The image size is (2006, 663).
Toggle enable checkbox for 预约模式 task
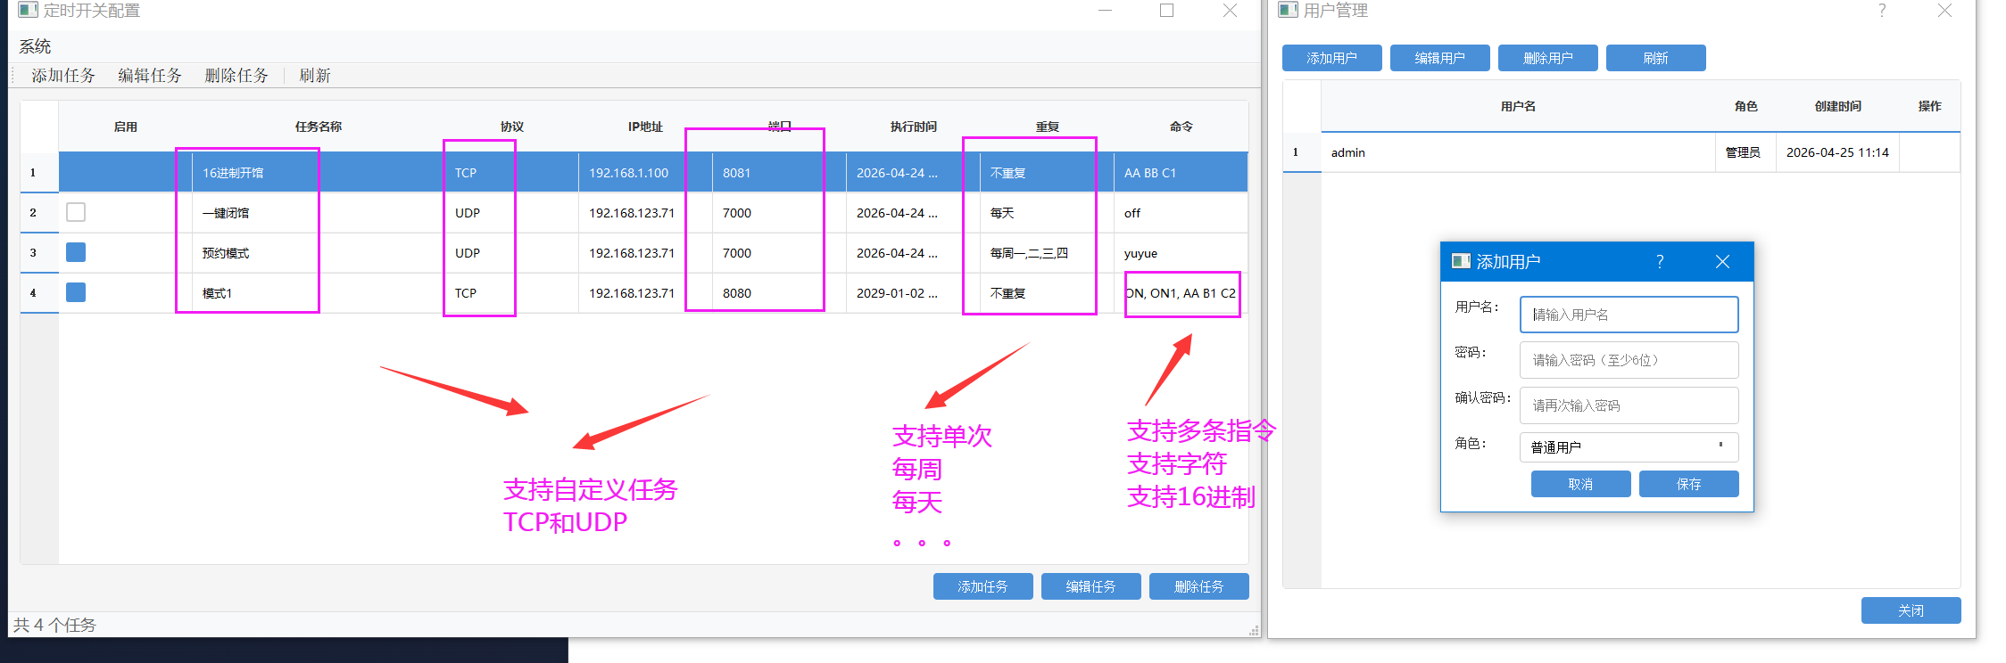pos(76,252)
